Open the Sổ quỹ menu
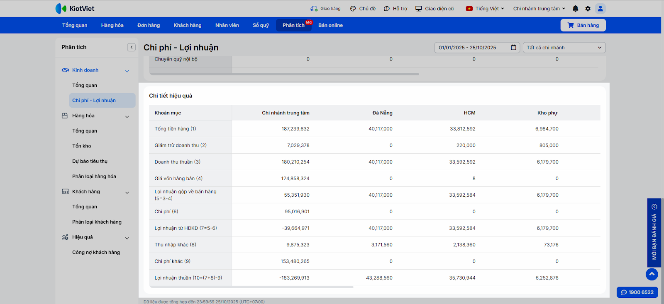The image size is (664, 304). pos(261,25)
